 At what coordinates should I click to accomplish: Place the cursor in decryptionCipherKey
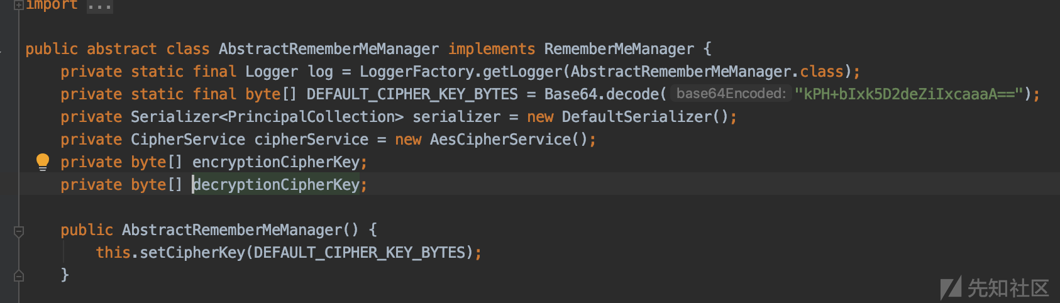click(276, 185)
